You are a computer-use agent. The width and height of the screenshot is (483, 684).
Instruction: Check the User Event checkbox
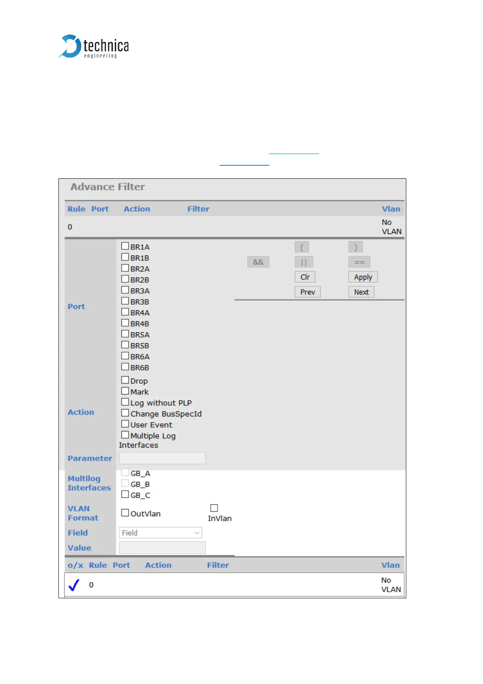click(125, 424)
